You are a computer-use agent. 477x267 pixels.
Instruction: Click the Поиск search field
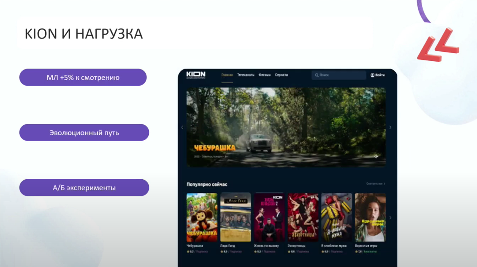pyautogui.click(x=339, y=75)
